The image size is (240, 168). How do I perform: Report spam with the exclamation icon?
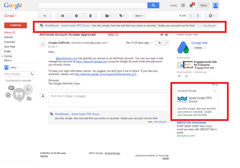pos(77,16)
